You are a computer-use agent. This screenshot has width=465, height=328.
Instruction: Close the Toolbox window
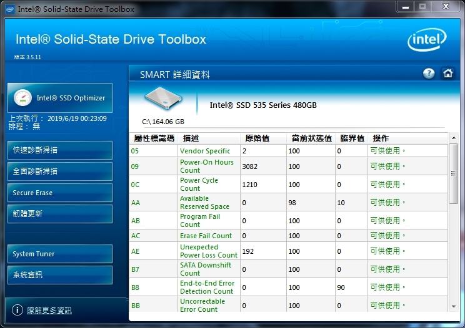coord(446,6)
